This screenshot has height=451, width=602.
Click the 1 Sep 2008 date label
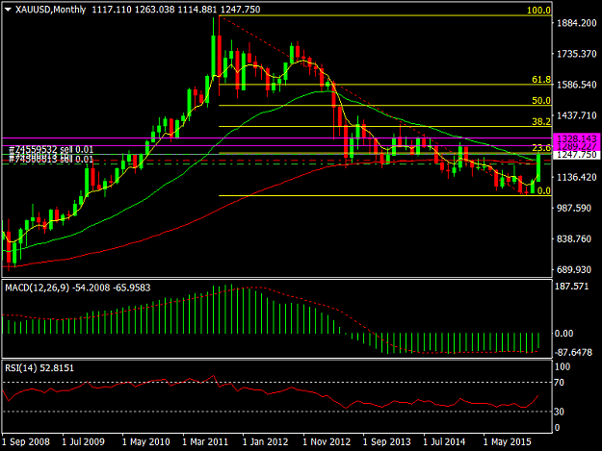(x=26, y=441)
